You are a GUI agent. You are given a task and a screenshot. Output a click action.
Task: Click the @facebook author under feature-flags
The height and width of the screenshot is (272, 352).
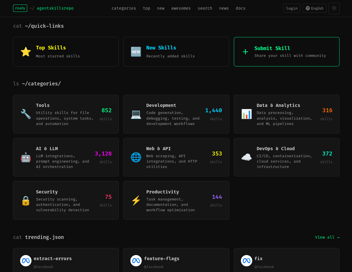pyautogui.click(x=154, y=267)
